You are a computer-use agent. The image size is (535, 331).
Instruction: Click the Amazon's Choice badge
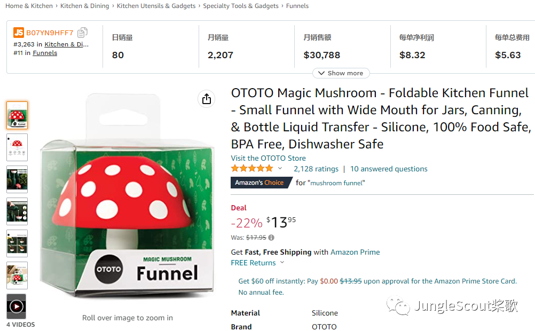point(259,183)
